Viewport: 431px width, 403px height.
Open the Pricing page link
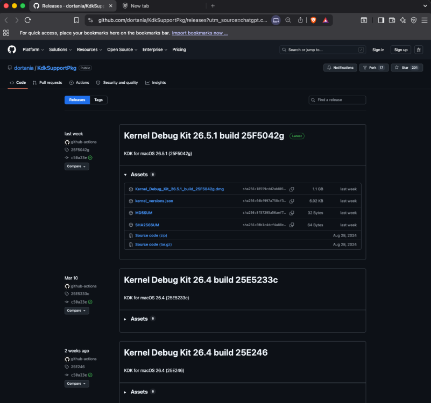[x=179, y=49]
